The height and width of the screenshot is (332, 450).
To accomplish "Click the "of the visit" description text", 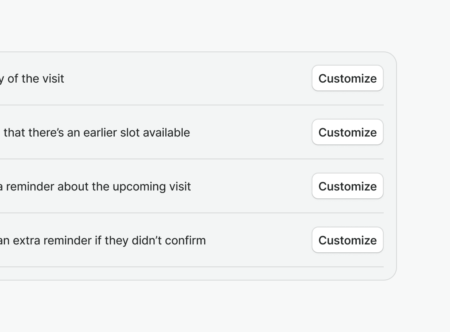I will click(x=35, y=79).
